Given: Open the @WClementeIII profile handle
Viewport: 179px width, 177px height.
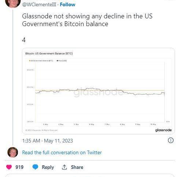Looking at the screenshot, I should coord(39,4).
